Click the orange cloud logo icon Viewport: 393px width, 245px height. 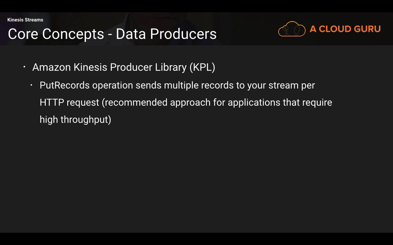[292, 29]
